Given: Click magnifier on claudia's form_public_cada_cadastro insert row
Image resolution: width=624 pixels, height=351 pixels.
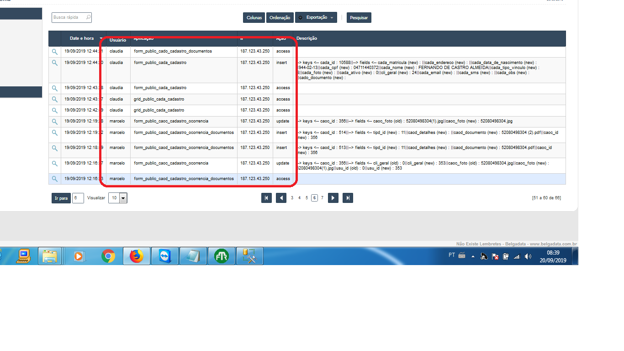Looking at the screenshot, I should click(55, 63).
